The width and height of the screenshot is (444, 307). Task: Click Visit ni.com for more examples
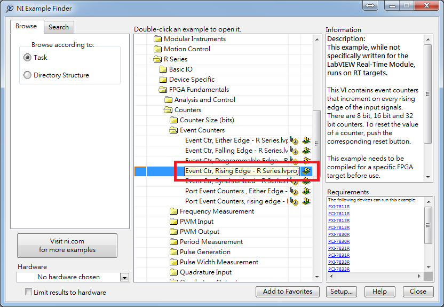tap(67, 246)
